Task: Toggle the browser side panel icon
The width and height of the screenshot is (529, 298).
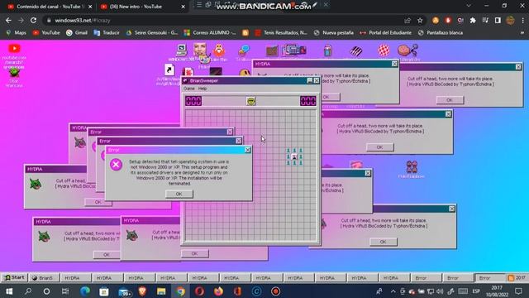Action: [498, 20]
